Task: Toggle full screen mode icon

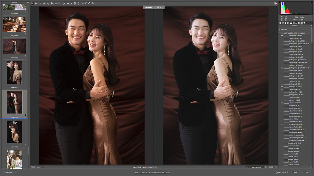Action: (276, 4)
